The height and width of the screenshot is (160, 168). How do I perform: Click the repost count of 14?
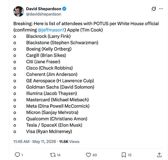[x=59, y=155]
